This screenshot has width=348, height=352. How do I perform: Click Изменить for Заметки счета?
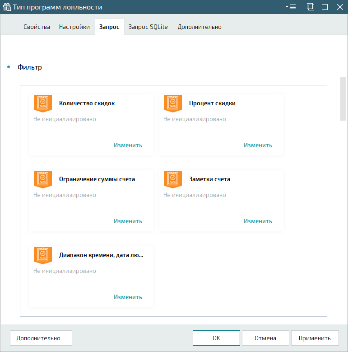click(258, 221)
